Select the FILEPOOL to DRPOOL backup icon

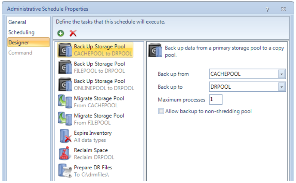coord(65,67)
